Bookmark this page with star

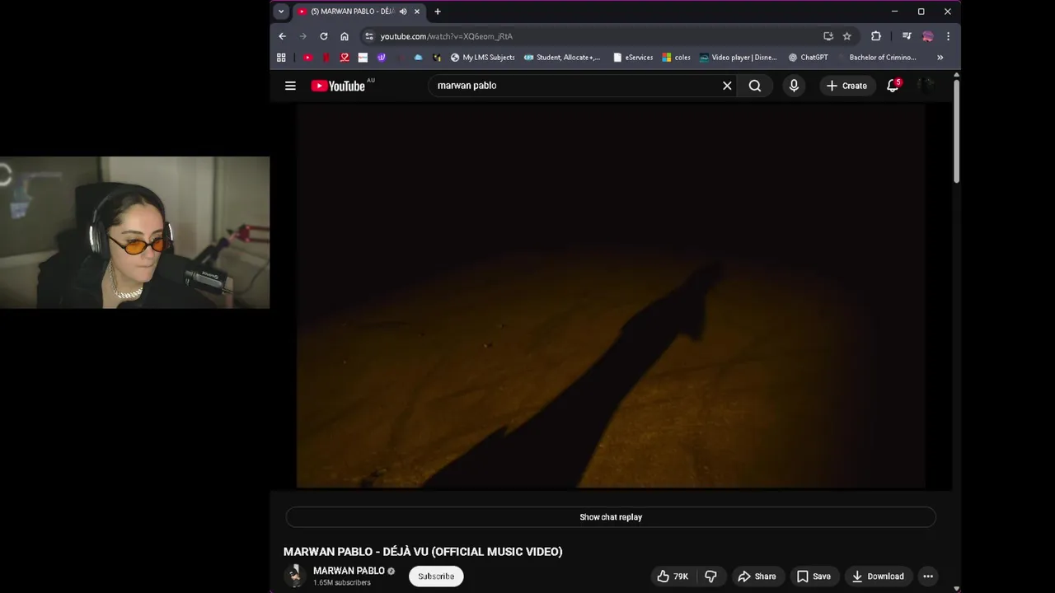point(846,36)
